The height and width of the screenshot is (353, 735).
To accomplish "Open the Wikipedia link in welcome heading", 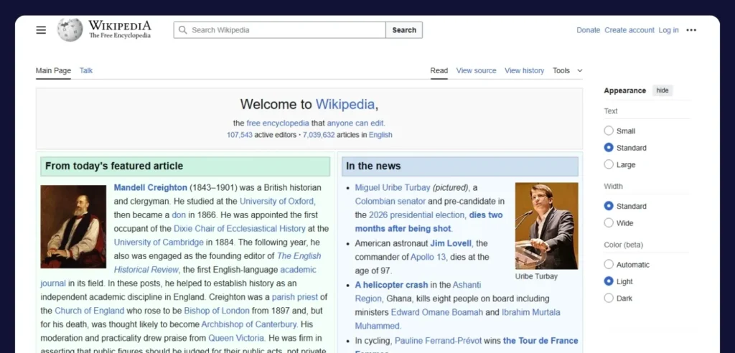I will pyautogui.click(x=345, y=104).
